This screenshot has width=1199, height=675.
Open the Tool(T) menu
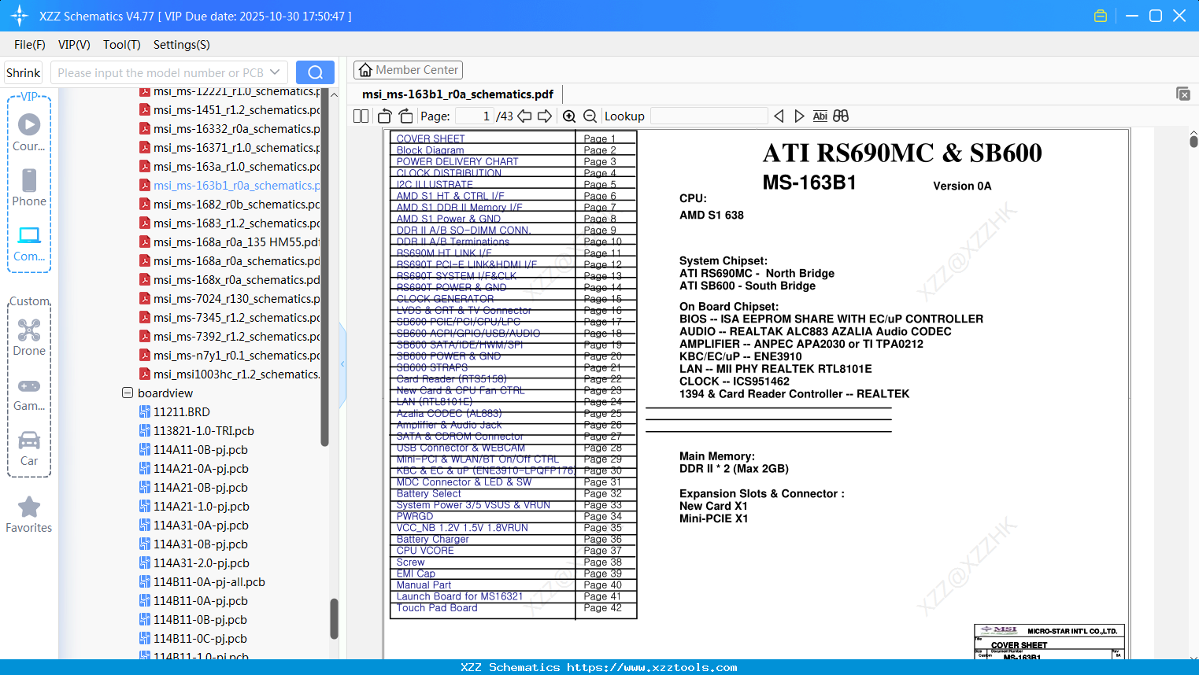tap(122, 45)
